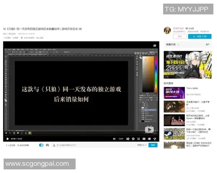Image resolution: width=217 pixels, height=173 pixels.
Task: Click the anime face thumbnail
Action: [174, 120]
